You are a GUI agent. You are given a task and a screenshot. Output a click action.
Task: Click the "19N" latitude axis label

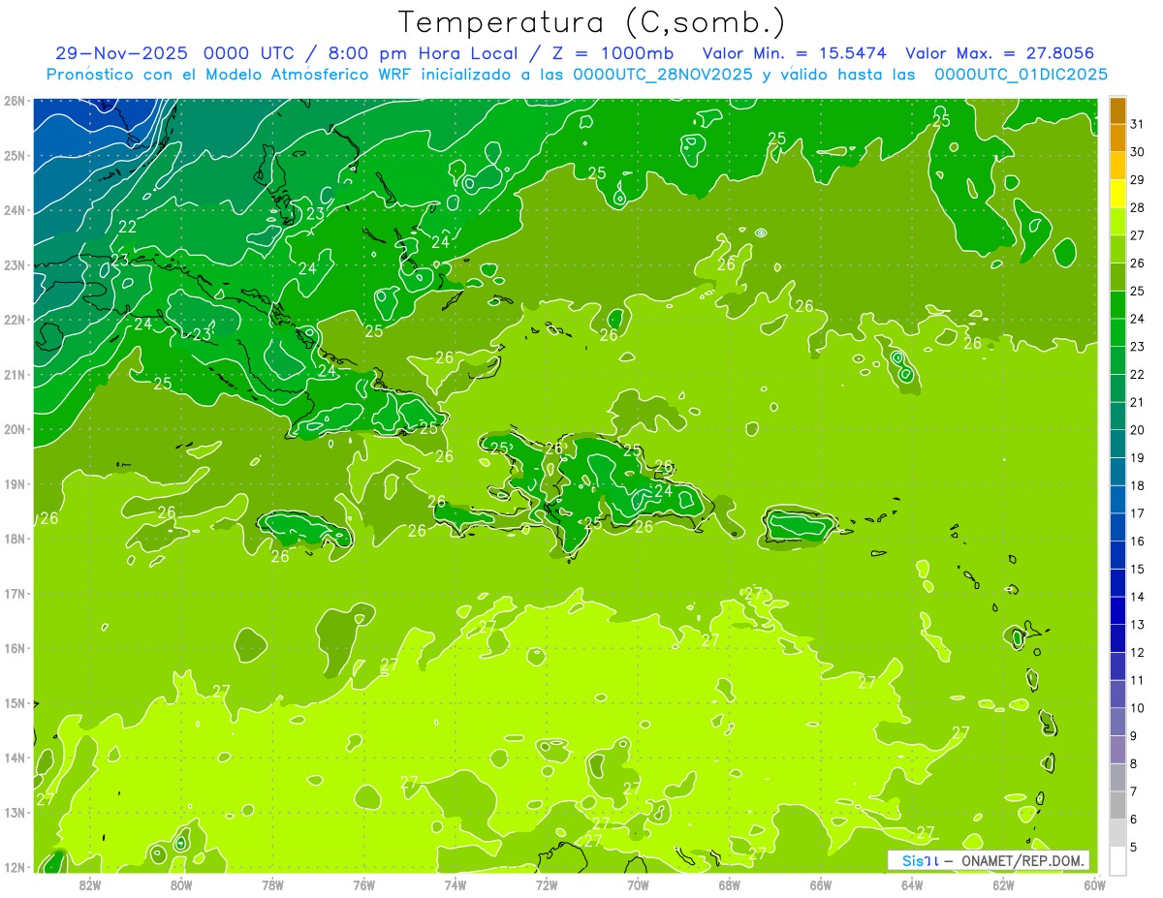point(14,483)
